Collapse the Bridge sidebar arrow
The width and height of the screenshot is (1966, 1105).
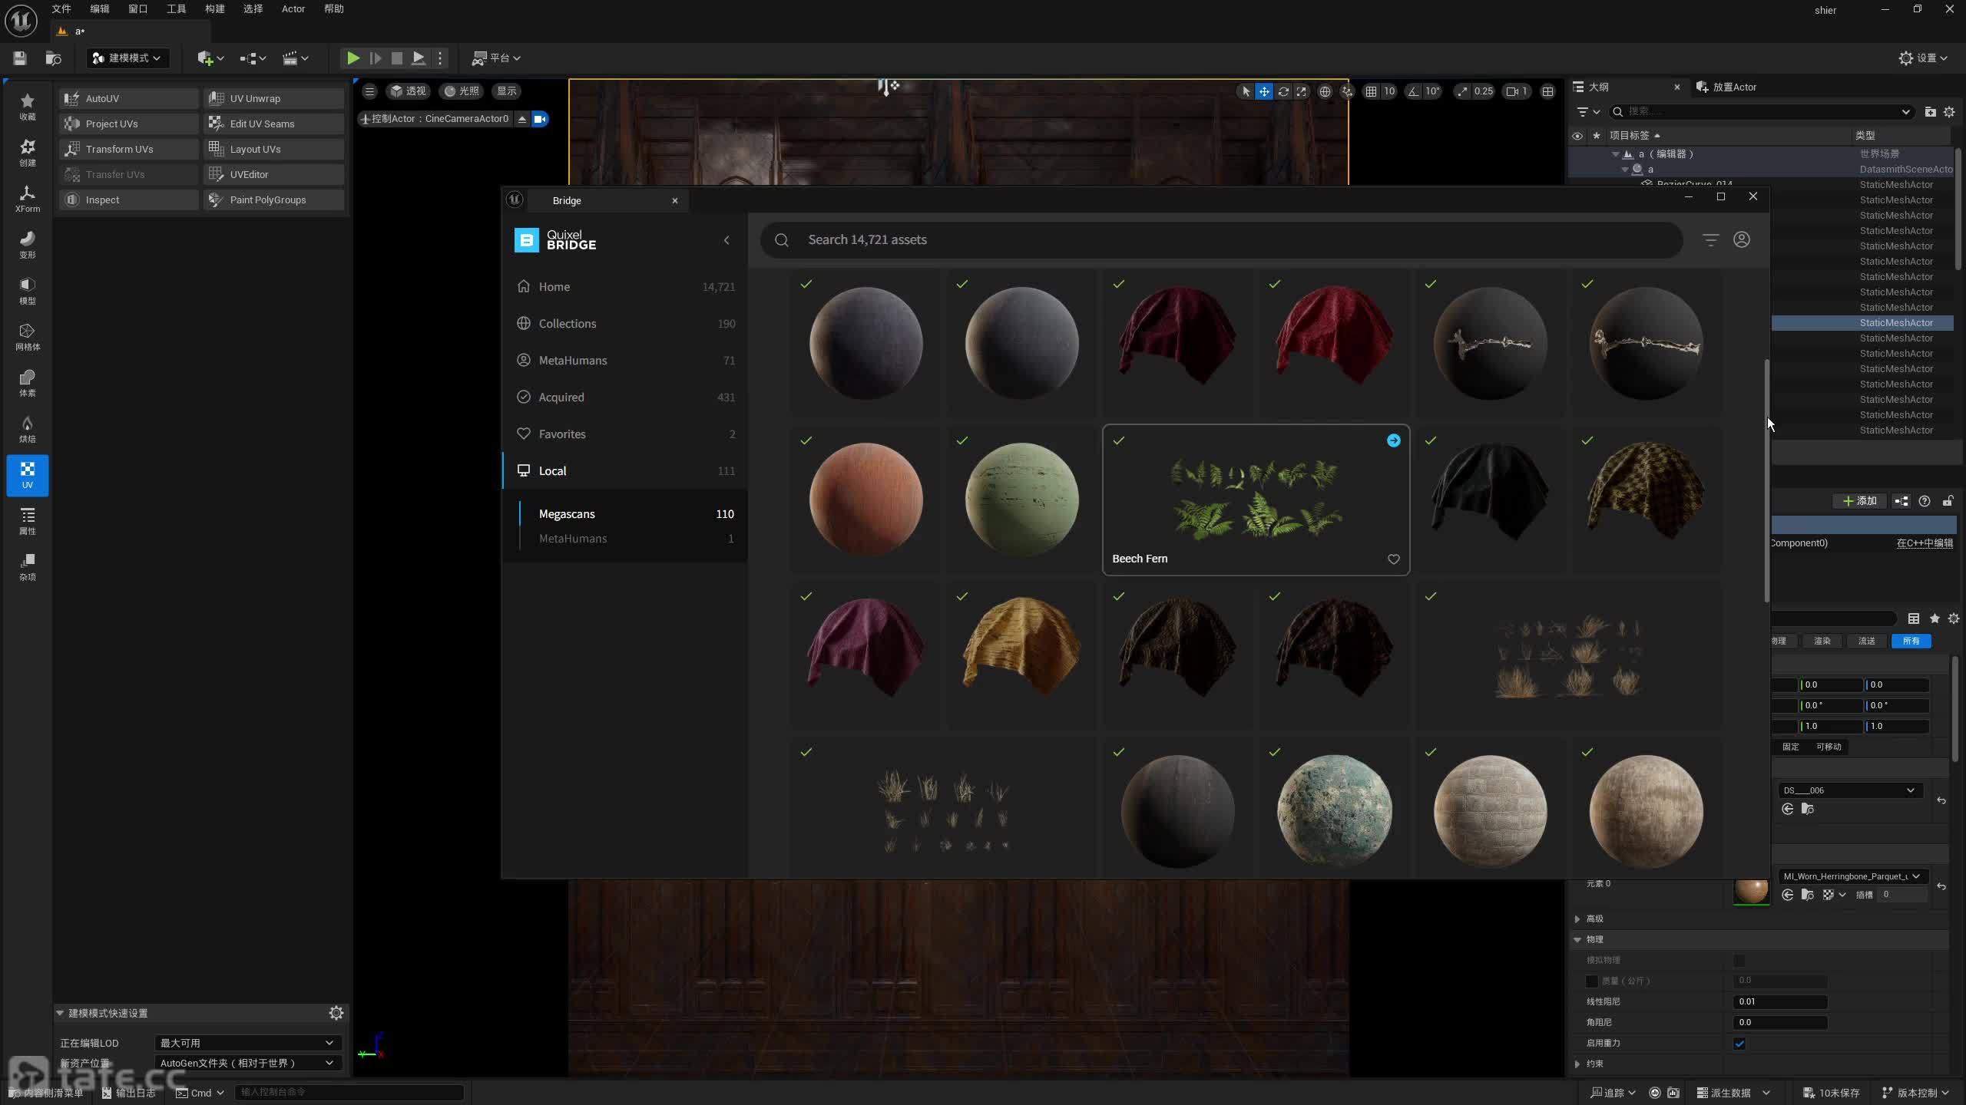[726, 240]
